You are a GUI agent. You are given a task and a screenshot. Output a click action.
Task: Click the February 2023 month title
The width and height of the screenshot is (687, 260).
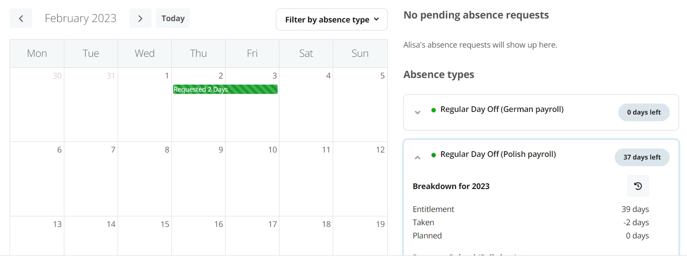coord(81,19)
